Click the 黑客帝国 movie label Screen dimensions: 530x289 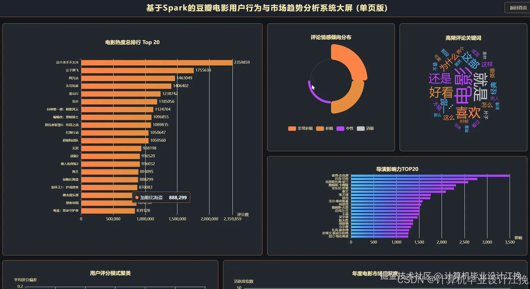click(72, 203)
